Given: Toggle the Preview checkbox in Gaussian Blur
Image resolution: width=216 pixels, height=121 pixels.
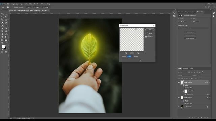Looking at the screenshot, I should coord(146,37).
